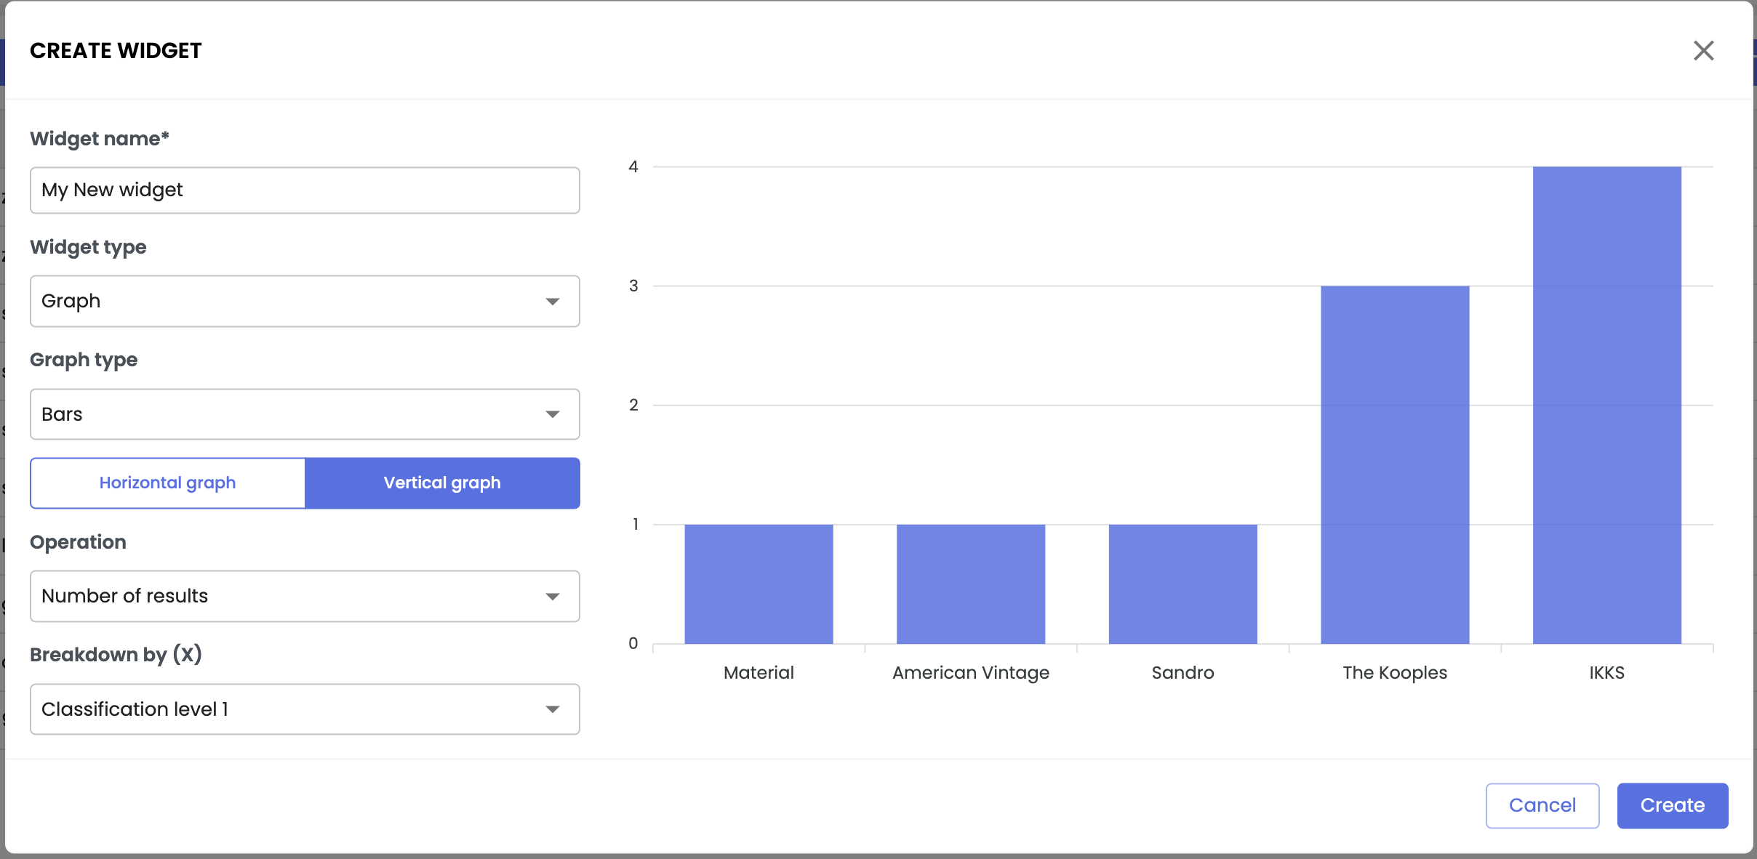Click the Material bar in chart
The image size is (1757, 859).
759,584
